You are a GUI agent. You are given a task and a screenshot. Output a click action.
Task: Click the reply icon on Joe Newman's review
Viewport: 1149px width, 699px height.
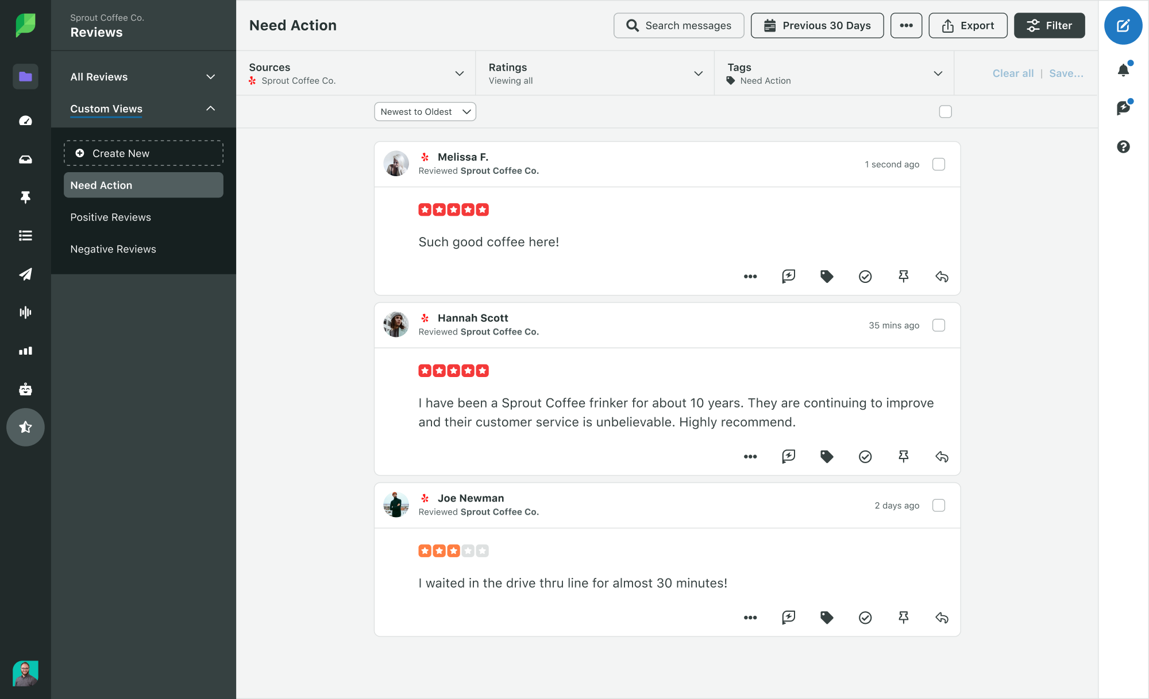[942, 618]
